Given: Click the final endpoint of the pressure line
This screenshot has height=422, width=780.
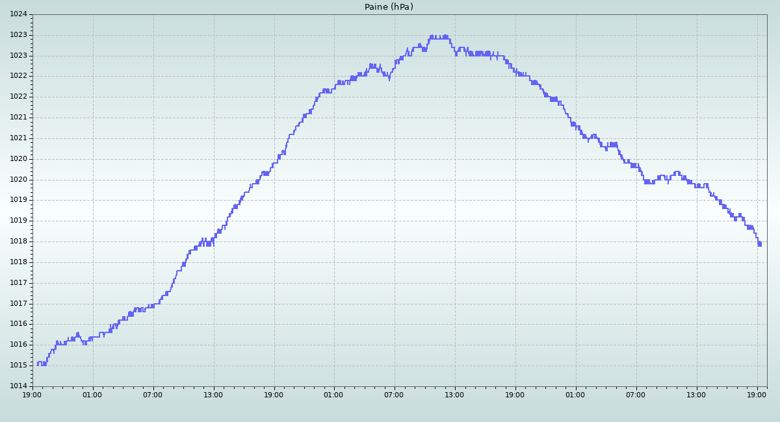Looking at the screenshot, I should [760, 244].
